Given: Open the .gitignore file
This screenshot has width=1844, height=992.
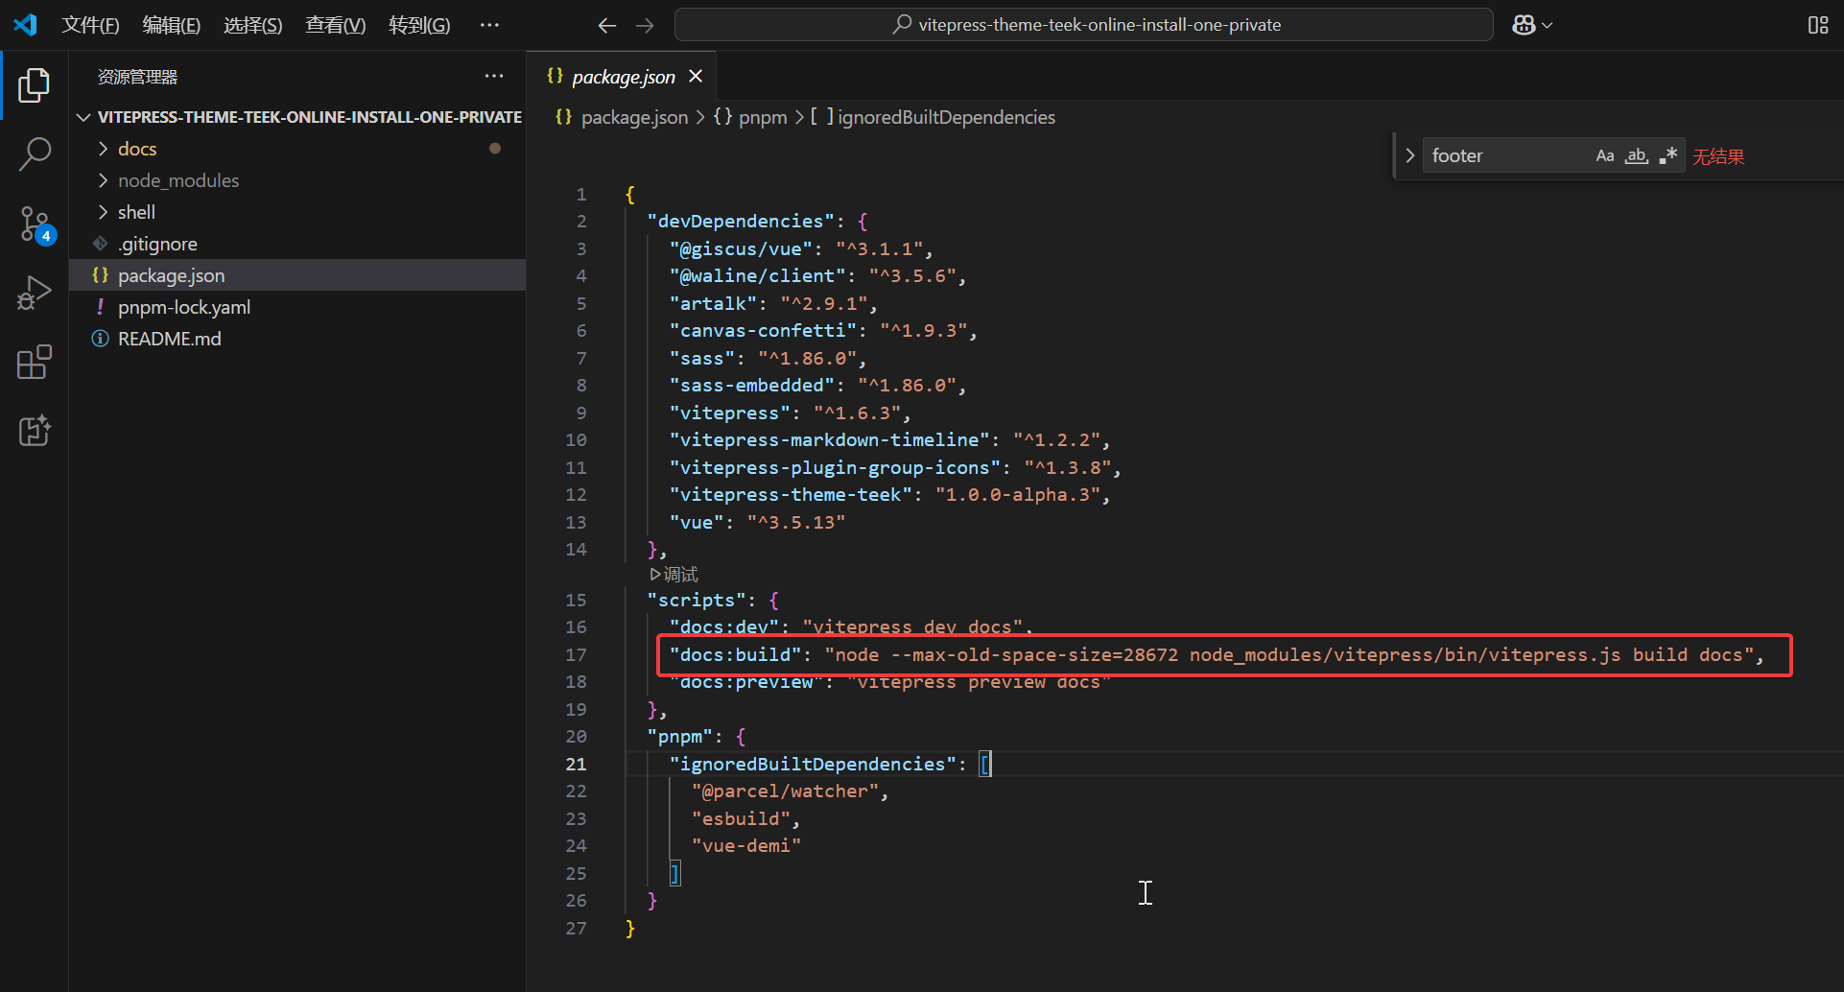Looking at the screenshot, I should click(297, 244).
